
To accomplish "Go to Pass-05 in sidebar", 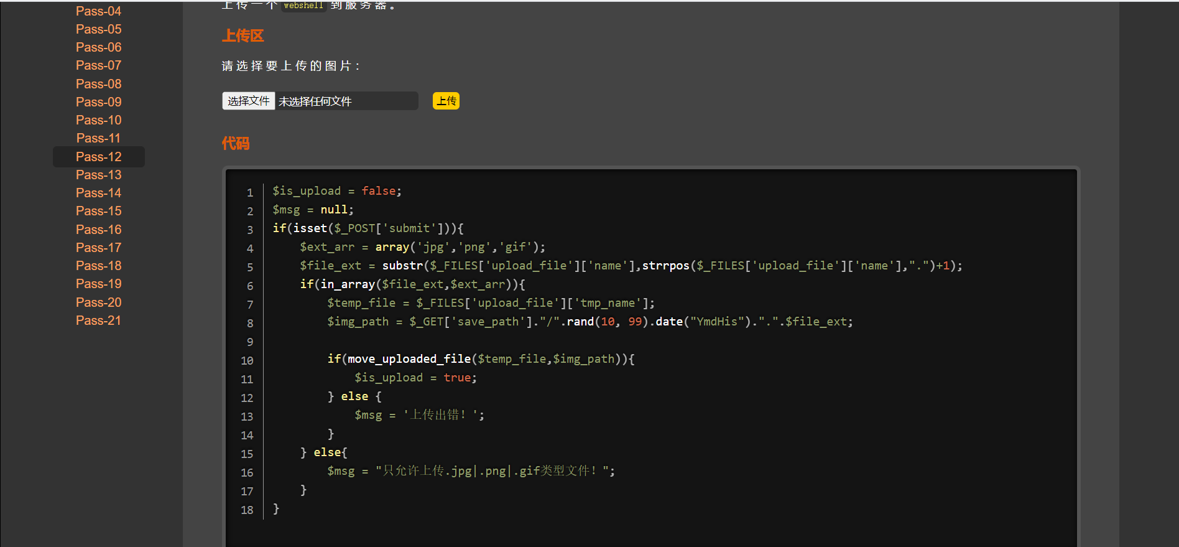I will tap(98, 29).
